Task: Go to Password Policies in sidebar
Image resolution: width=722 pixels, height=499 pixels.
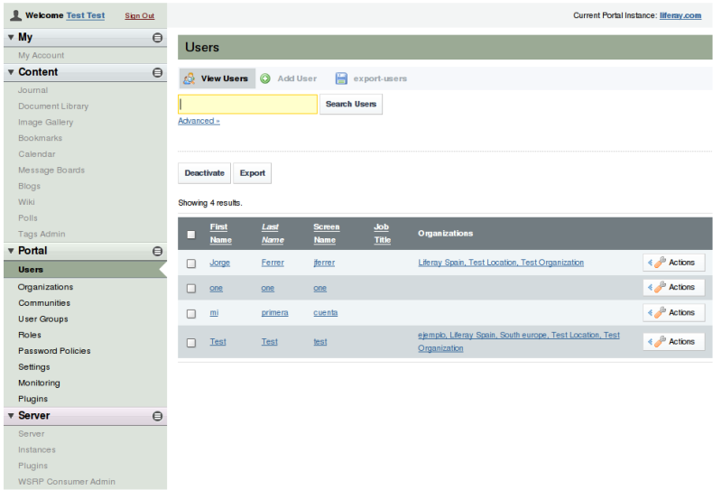Action: [x=54, y=351]
